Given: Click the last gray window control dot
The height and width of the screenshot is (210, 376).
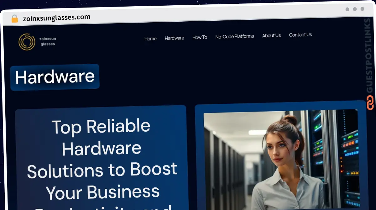Looking at the screenshot, I should (362, 9).
